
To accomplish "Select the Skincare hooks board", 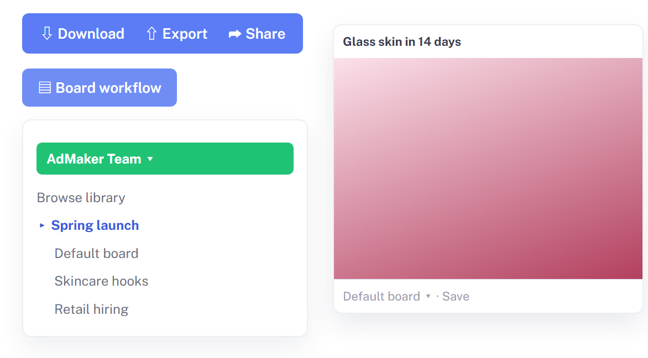I will [x=101, y=281].
